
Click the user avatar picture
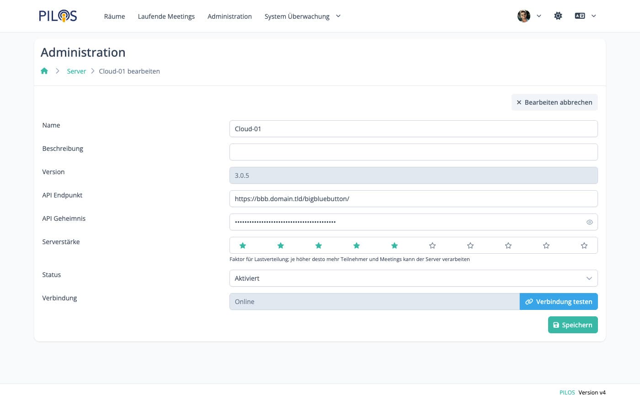click(x=523, y=16)
